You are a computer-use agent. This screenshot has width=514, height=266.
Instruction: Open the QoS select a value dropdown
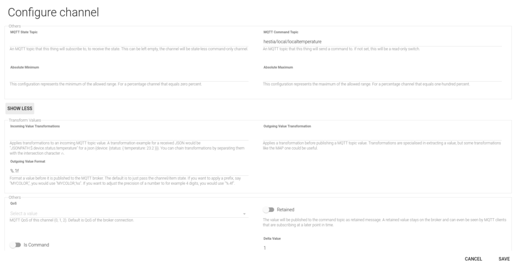click(x=129, y=213)
